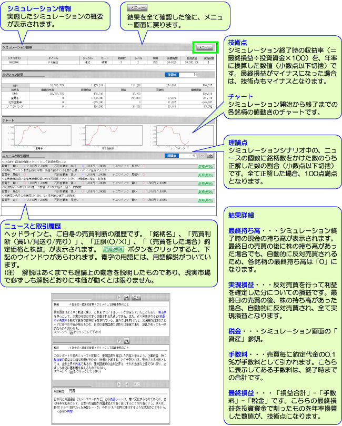
Task: Click the シミュレーション結果 section heading
Action: [17, 47]
